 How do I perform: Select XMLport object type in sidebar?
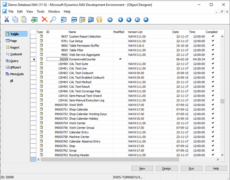tap(15, 67)
